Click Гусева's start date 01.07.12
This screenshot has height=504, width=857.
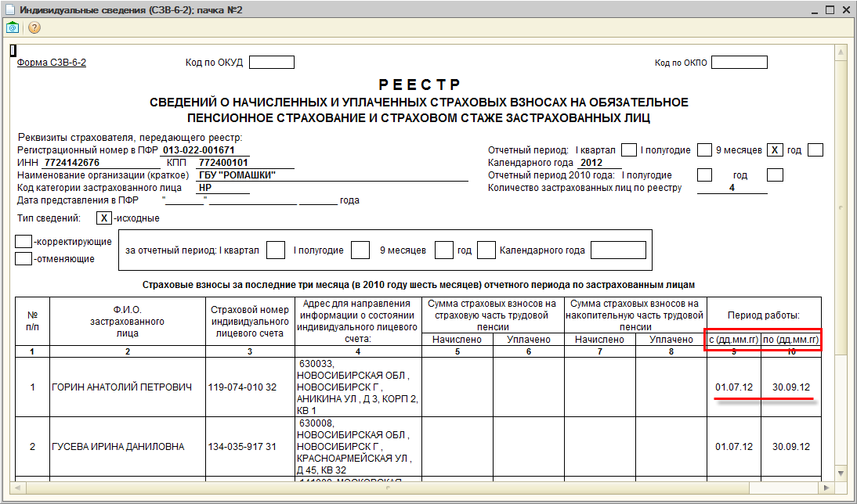(x=734, y=447)
